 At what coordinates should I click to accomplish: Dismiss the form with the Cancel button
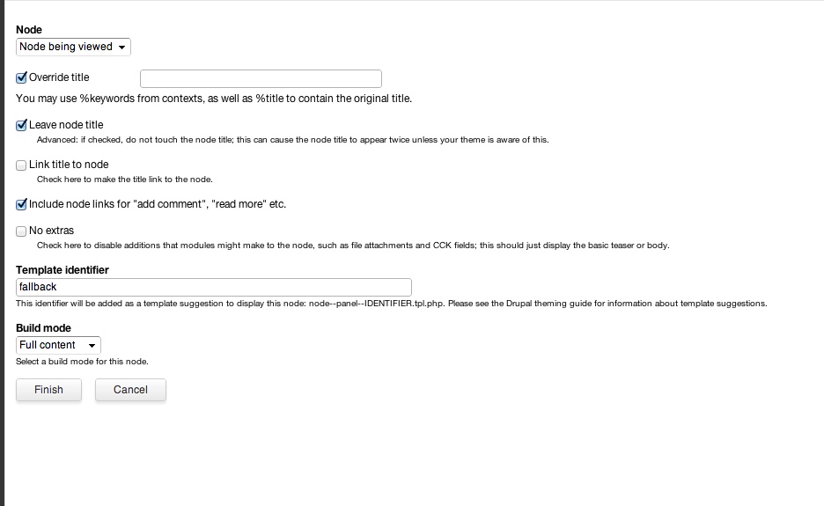[x=130, y=390]
